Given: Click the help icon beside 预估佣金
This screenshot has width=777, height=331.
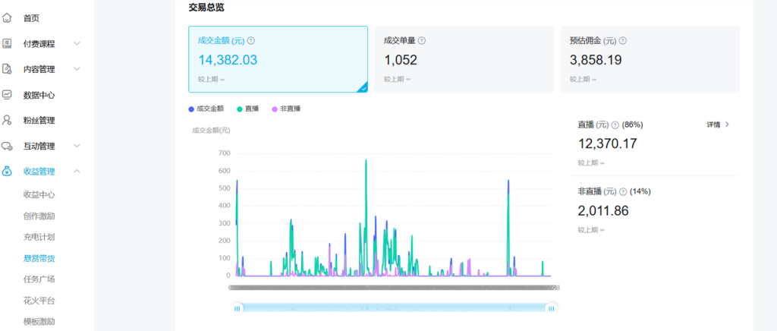Looking at the screenshot, I should click(622, 41).
